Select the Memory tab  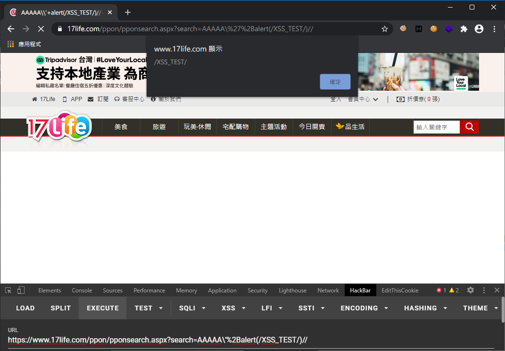coord(186,291)
